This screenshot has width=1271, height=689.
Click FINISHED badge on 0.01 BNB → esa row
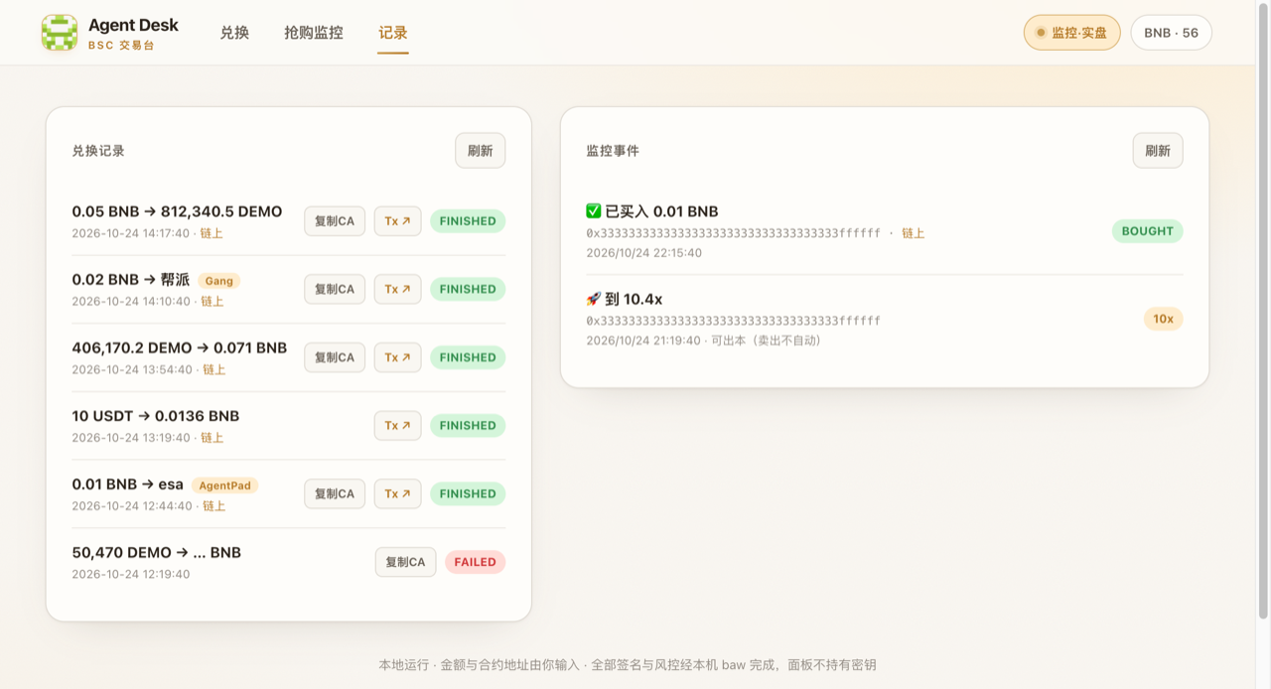click(x=468, y=493)
